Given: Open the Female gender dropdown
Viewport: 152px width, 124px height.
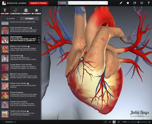Looking at the screenshot, I should pyautogui.click(x=63, y=3).
